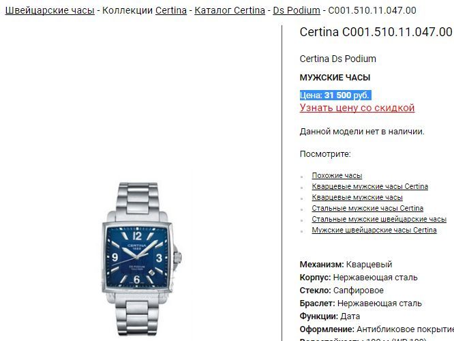Open the Ds Podium breadcrumb link

(297, 10)
